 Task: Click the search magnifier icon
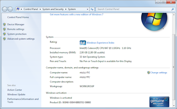point(173,9)
